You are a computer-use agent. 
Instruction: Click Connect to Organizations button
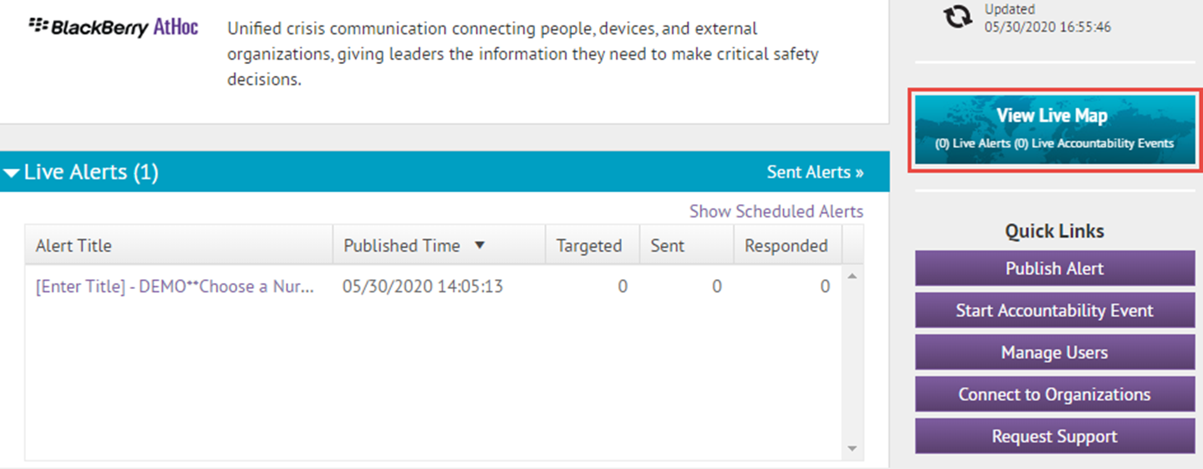(1054, 394)
